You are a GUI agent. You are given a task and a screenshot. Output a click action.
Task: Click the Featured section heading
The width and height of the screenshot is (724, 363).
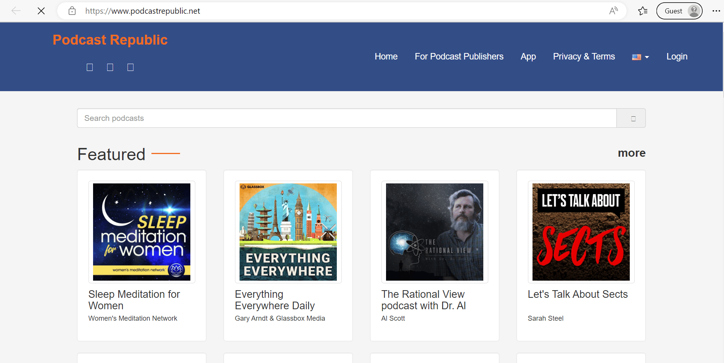pos(111,154)
